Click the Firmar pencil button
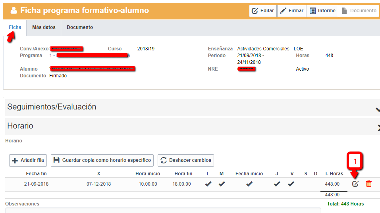The width and height of the screenshot is (380, 213). click(291, 11)
